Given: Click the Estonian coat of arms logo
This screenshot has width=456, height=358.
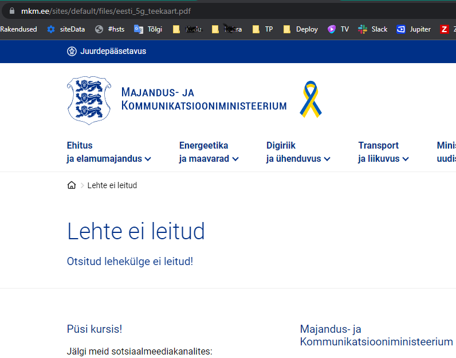Looking at the screenshot, I should pyautogui.click(x=88, y=100).
